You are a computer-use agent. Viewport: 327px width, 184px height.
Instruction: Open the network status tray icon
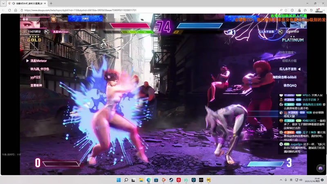(297, 180)
